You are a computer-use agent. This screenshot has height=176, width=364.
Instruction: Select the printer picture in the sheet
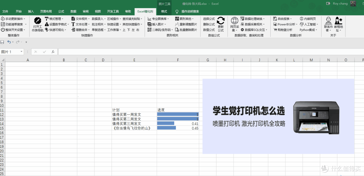(278, 116)
